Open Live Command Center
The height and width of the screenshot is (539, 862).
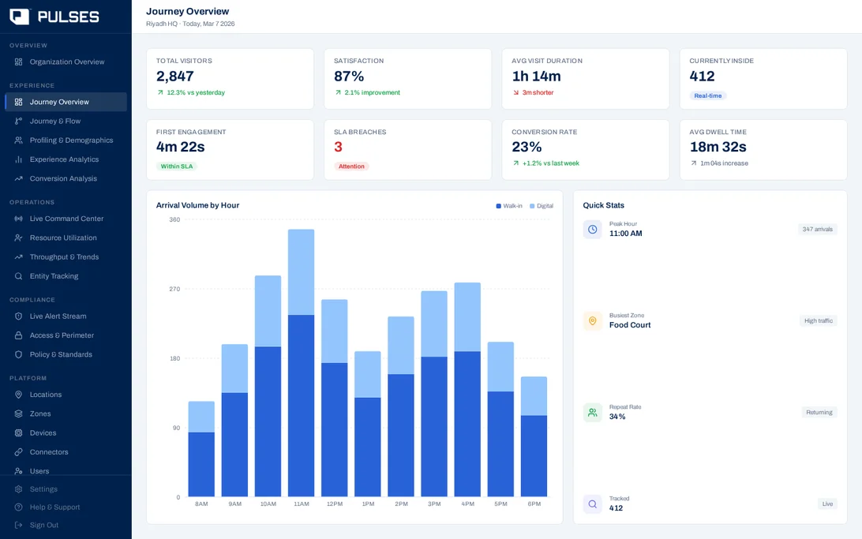tap(66, 219)
